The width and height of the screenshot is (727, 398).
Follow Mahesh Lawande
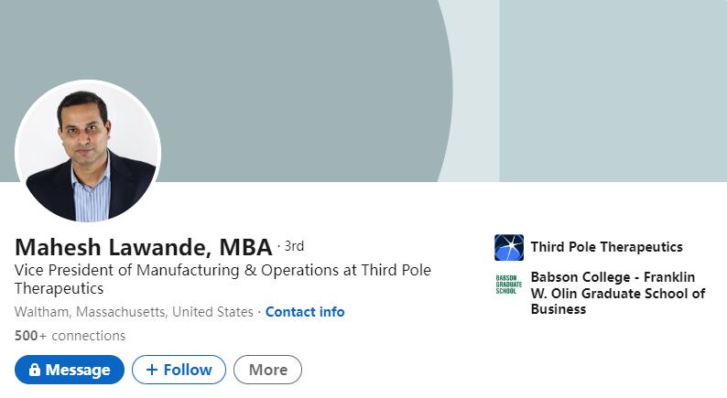(x=179, y=370)
